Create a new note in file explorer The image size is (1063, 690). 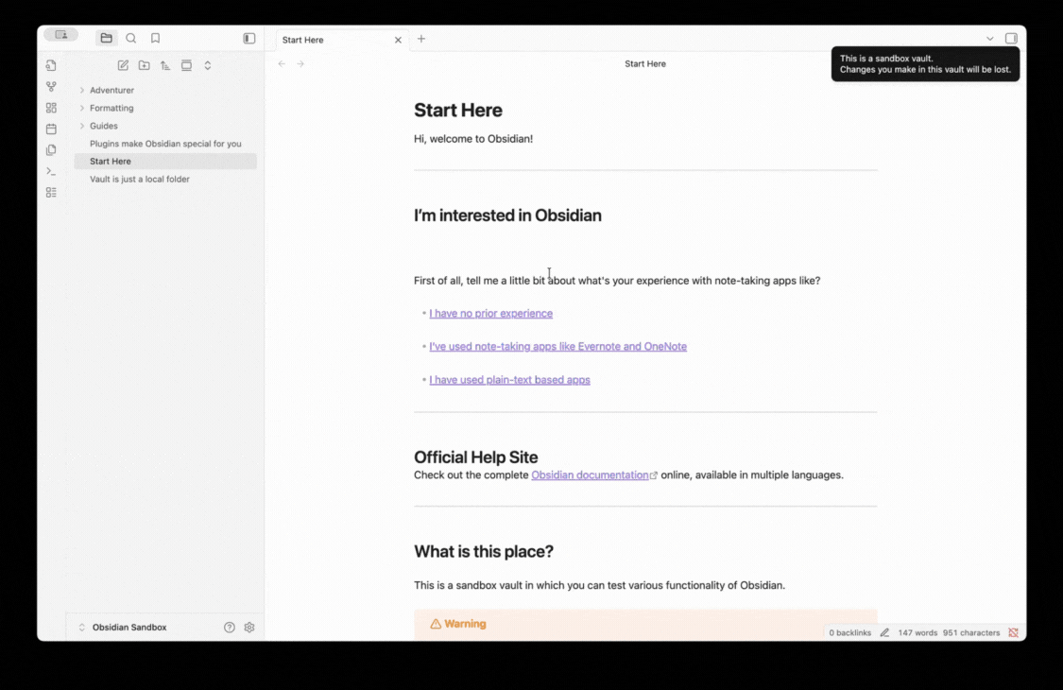coord(123,66)
